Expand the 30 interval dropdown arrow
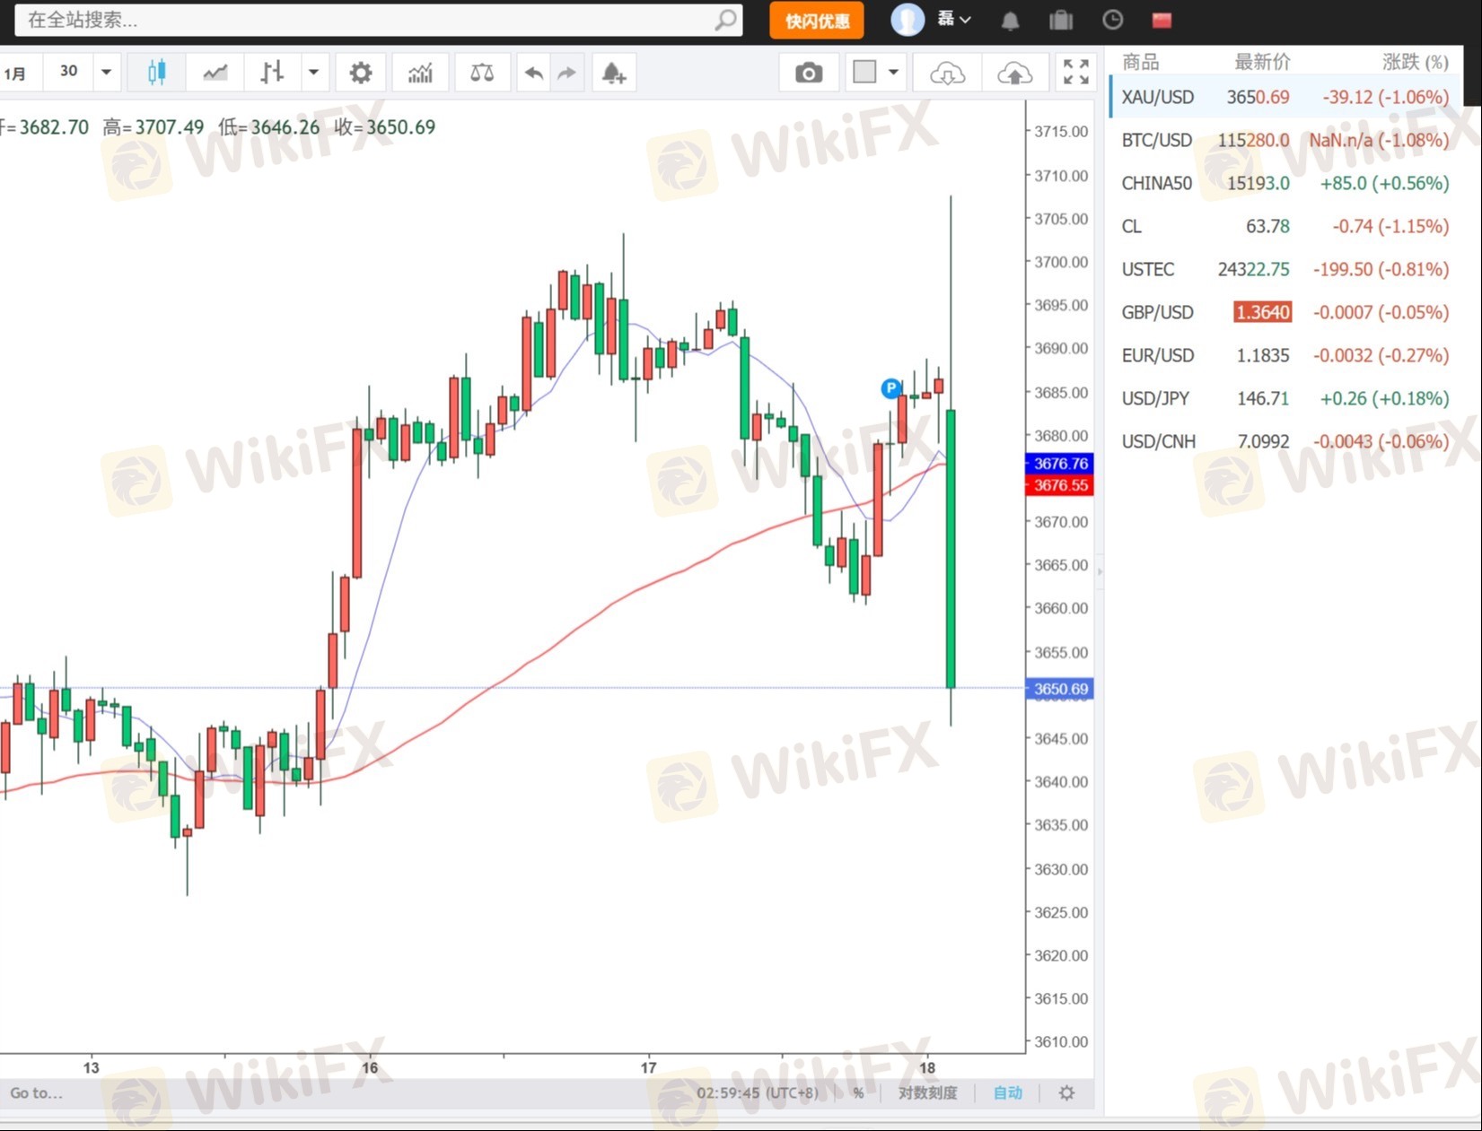 click(106, 72)
